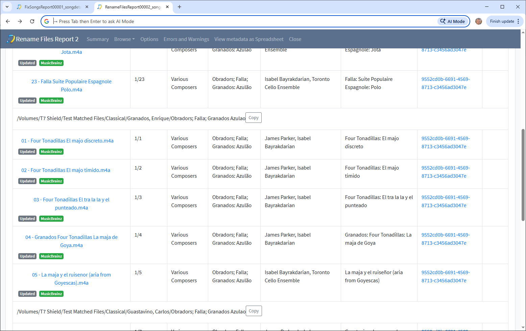Open the Finish update three-dot menu
The image size is (526, 331).
[x=518, y=21]
